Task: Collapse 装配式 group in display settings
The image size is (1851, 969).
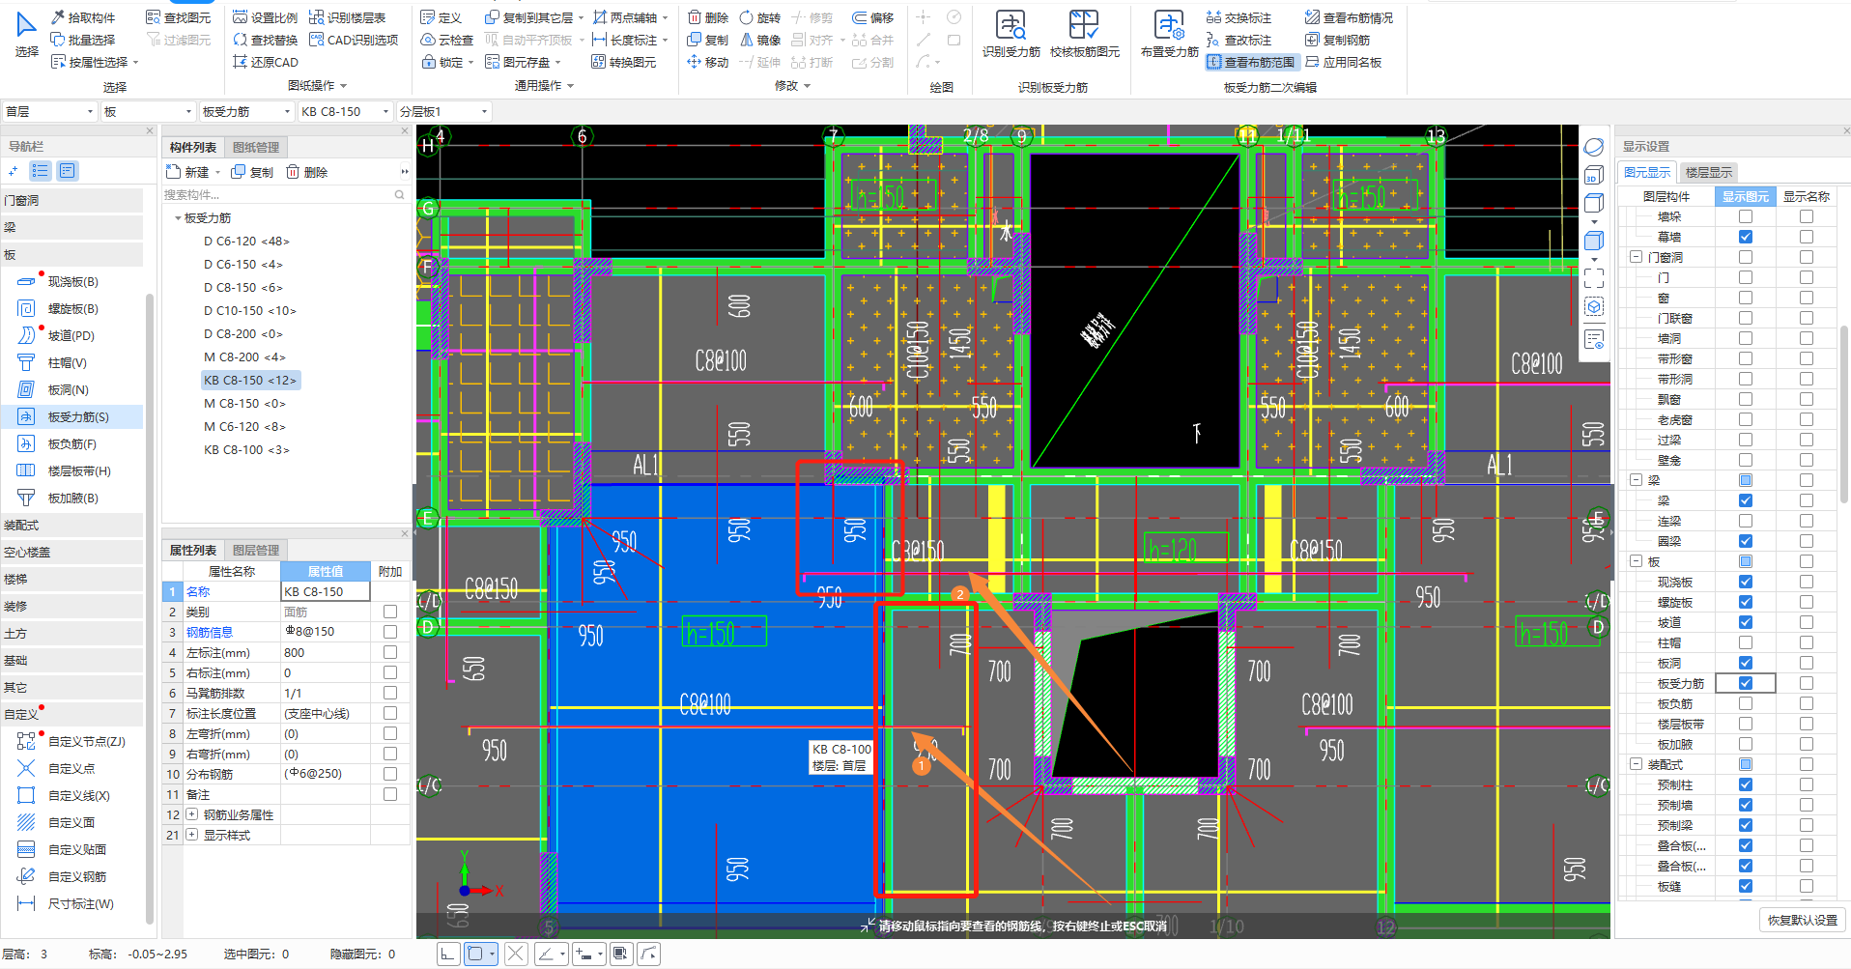Action: (x=1636, y=764)
